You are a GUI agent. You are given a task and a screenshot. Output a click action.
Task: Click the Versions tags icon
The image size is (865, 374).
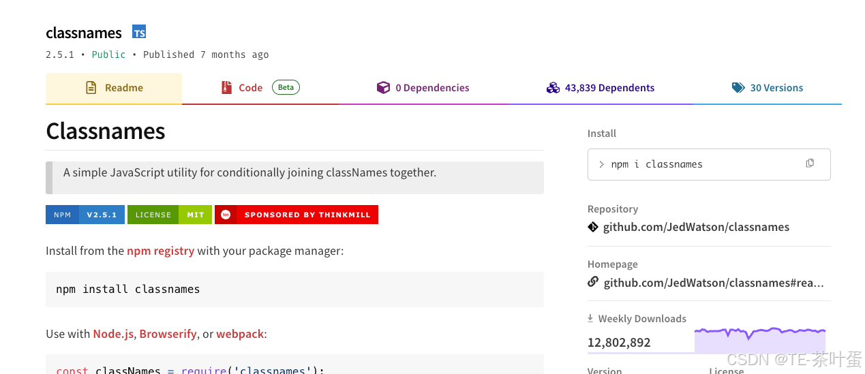coord(738,88)
